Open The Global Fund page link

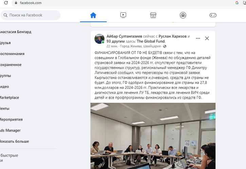[151, 41]
